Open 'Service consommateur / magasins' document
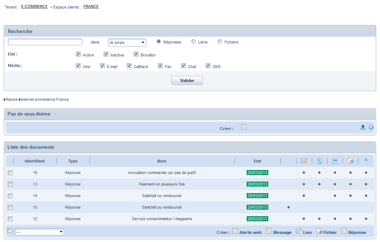 (x=162, y=219)
